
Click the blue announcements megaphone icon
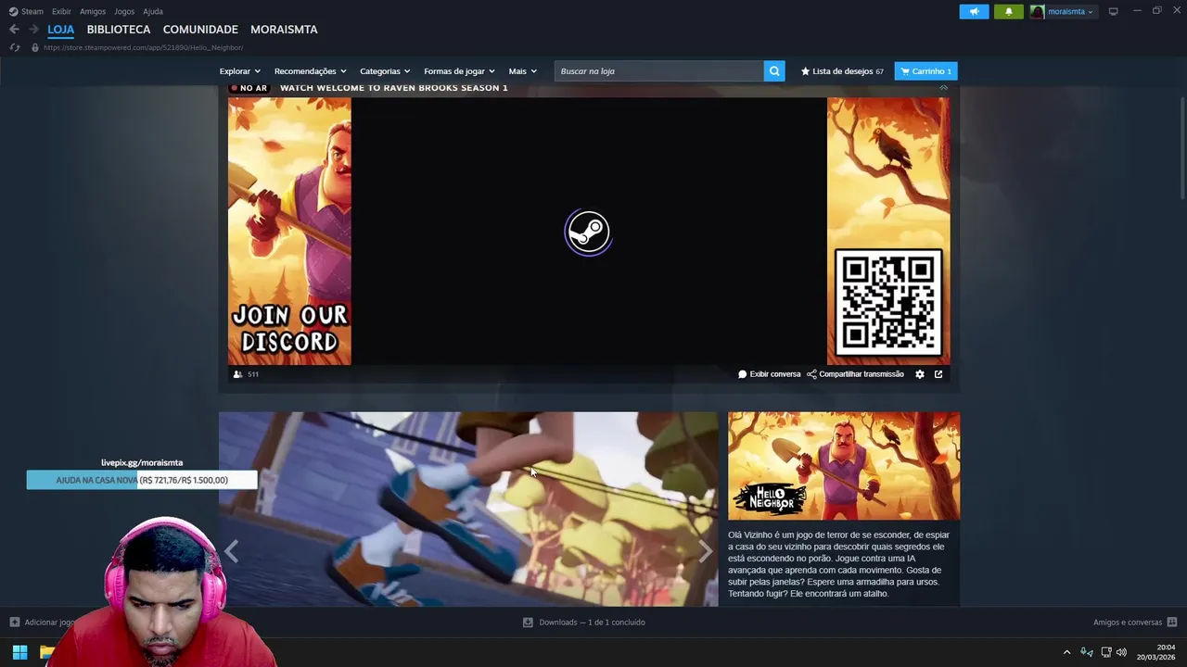[974, 11]
